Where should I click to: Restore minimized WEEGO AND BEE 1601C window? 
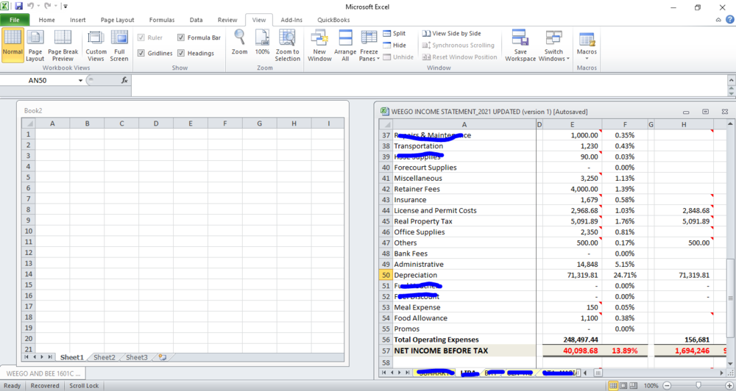[43, 373]
